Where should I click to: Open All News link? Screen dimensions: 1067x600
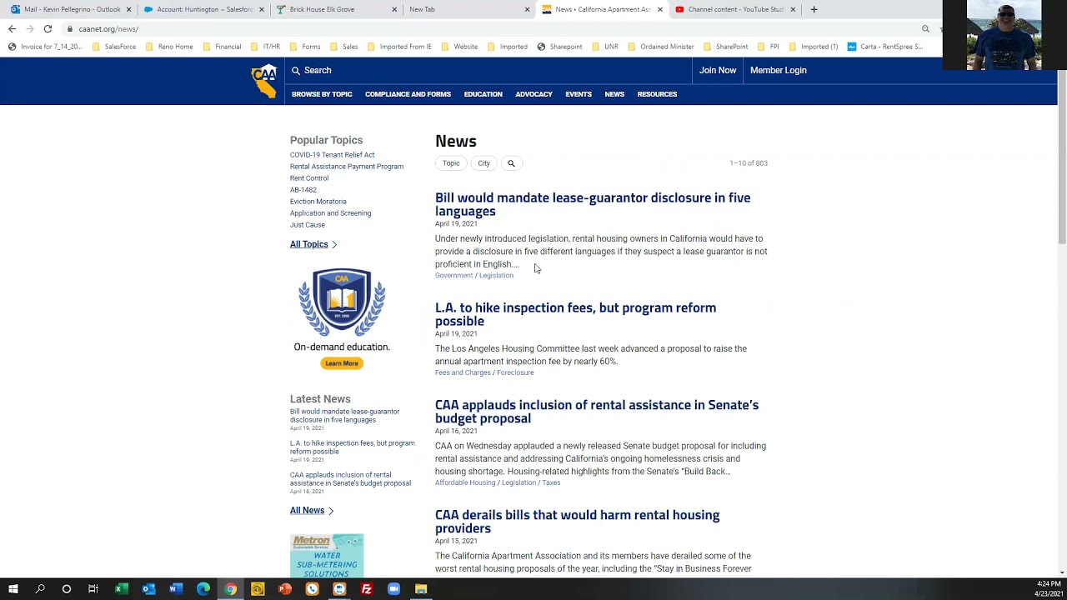click(x=311, y=510)
